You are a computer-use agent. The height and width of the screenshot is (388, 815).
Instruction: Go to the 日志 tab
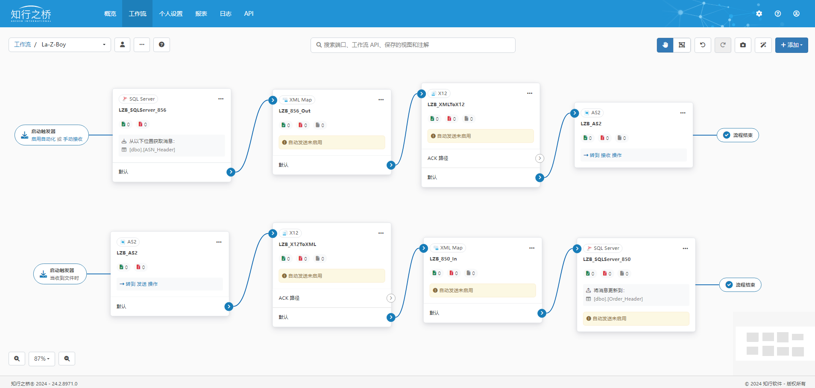click(226, 14)
